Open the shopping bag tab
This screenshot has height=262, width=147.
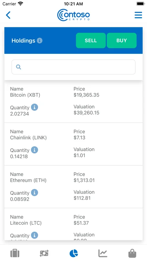(132, 253)
